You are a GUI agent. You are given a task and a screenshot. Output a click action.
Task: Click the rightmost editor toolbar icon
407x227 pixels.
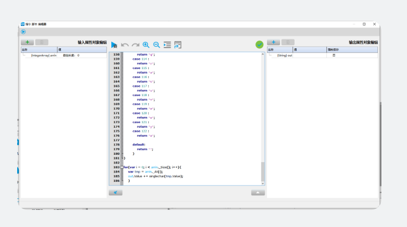(x=178, y=45)
